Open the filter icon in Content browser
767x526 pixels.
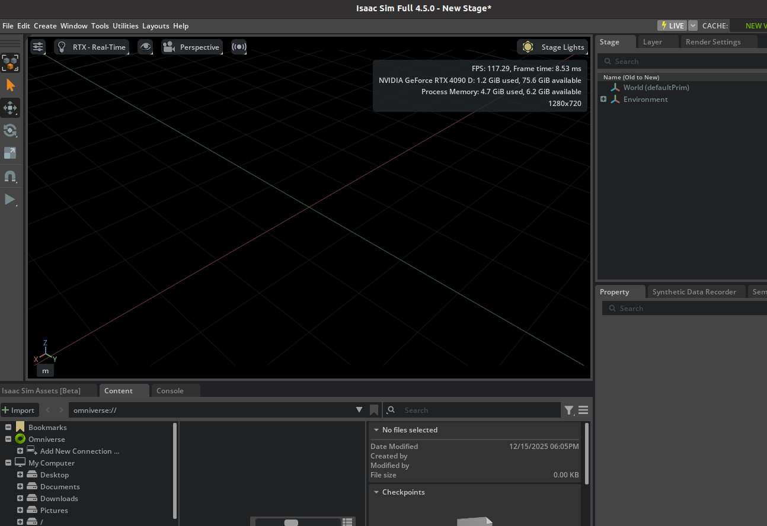[x=569, y=410]
